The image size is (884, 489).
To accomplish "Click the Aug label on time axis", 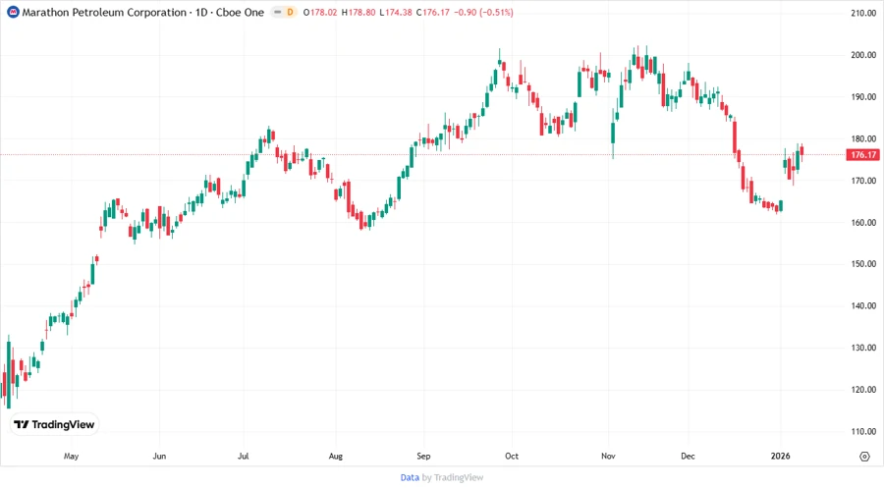I will [336, 457].
